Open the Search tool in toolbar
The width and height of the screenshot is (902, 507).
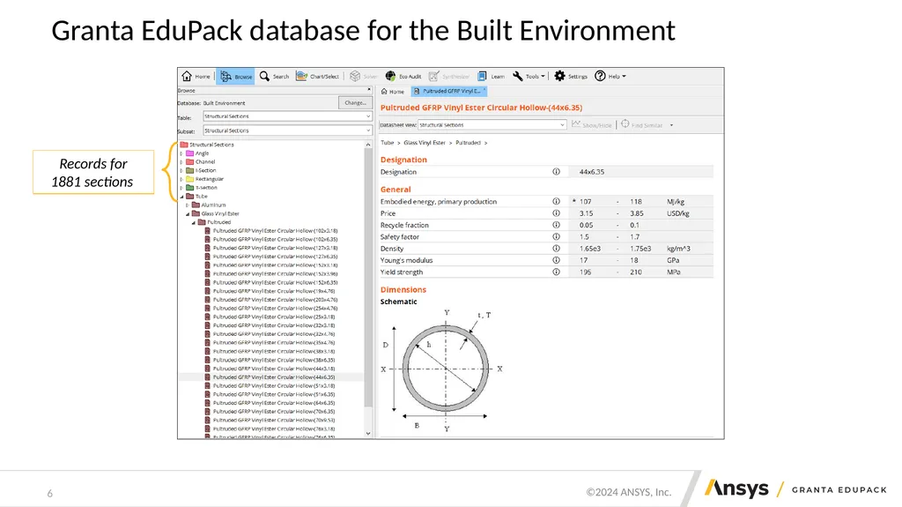tap(274, 76)
